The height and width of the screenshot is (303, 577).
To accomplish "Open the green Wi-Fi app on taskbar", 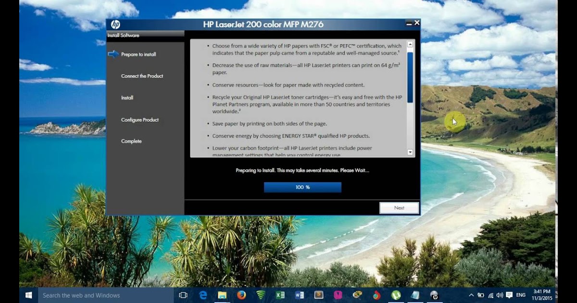I will point(261,295).
